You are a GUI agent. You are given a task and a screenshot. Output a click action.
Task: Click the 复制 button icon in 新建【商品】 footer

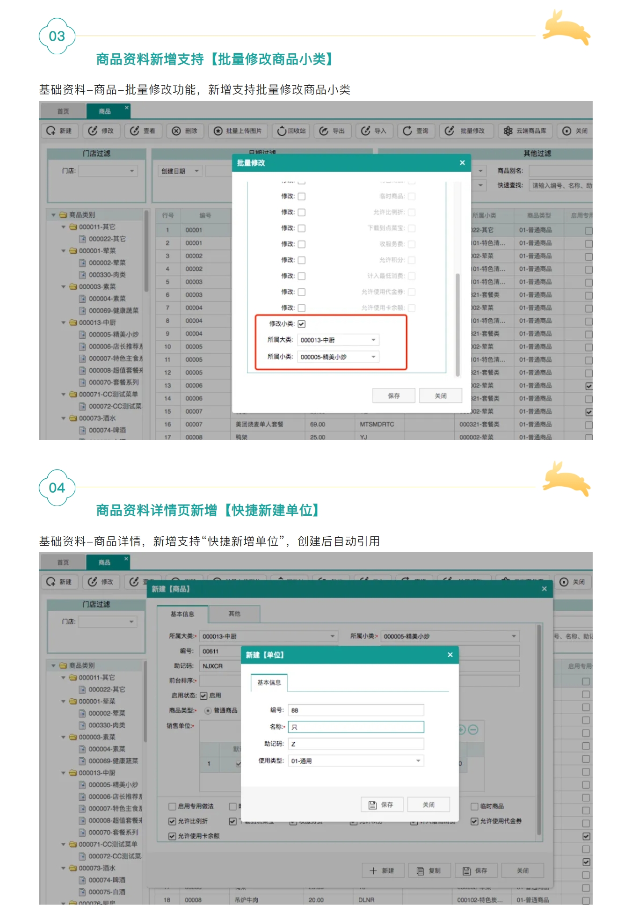point(420,871)
